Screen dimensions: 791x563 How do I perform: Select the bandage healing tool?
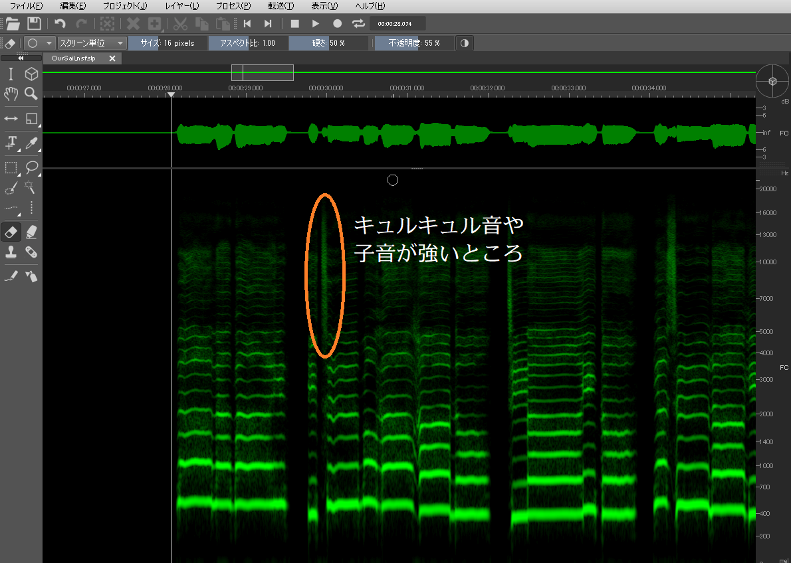[31, 252]
